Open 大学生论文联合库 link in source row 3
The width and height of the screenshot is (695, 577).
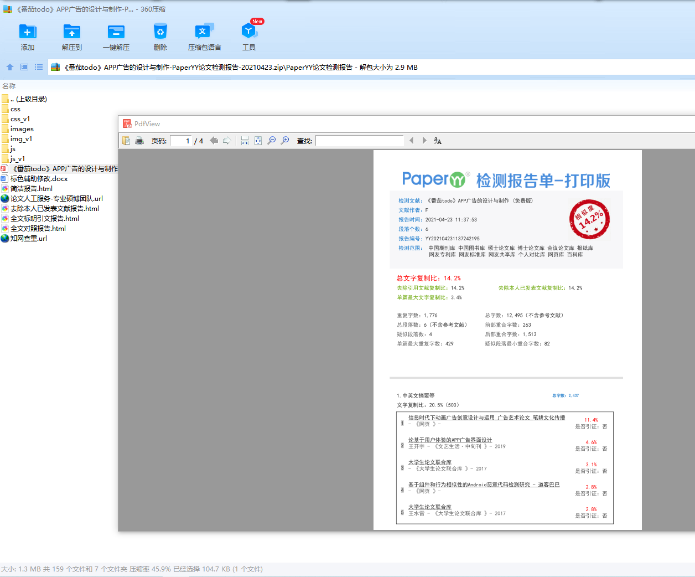pos(430,462)
